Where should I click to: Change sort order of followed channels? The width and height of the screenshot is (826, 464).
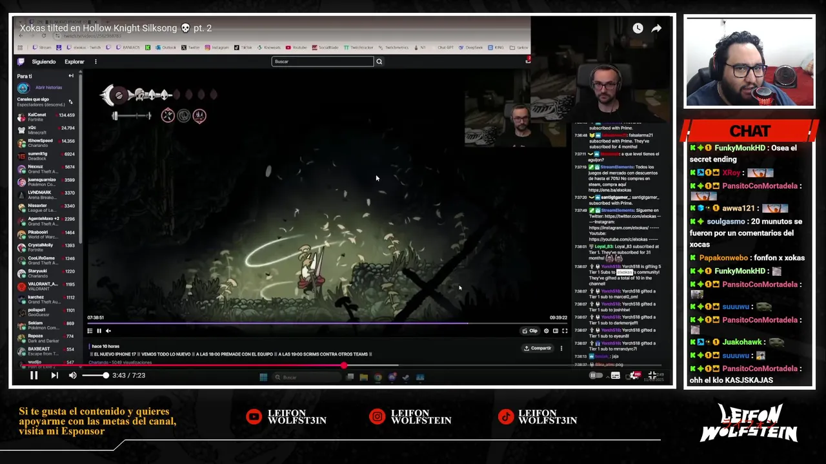click(x=70, y=102)
